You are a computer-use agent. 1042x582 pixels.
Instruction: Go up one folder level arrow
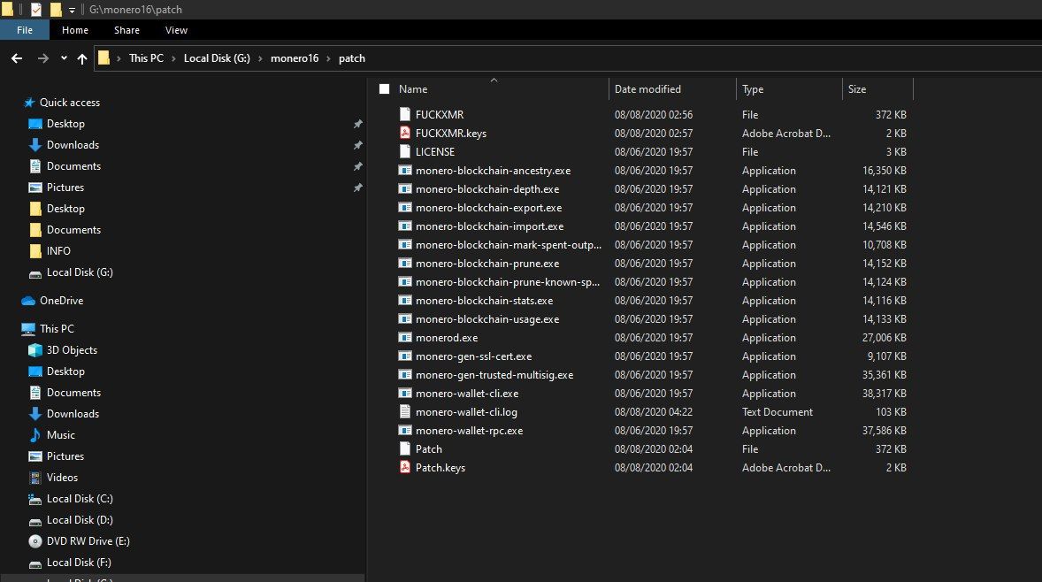point(81,58)
